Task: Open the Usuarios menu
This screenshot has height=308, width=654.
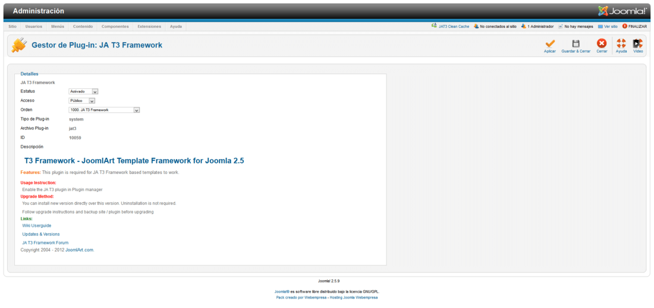Action: coord(34,26)
